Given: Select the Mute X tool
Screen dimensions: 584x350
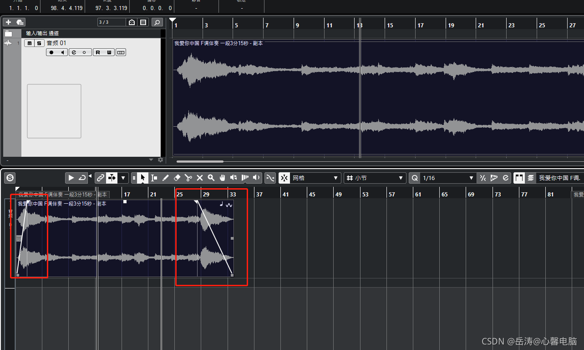Looking at the screenshot, I should [x=200, y=178].
